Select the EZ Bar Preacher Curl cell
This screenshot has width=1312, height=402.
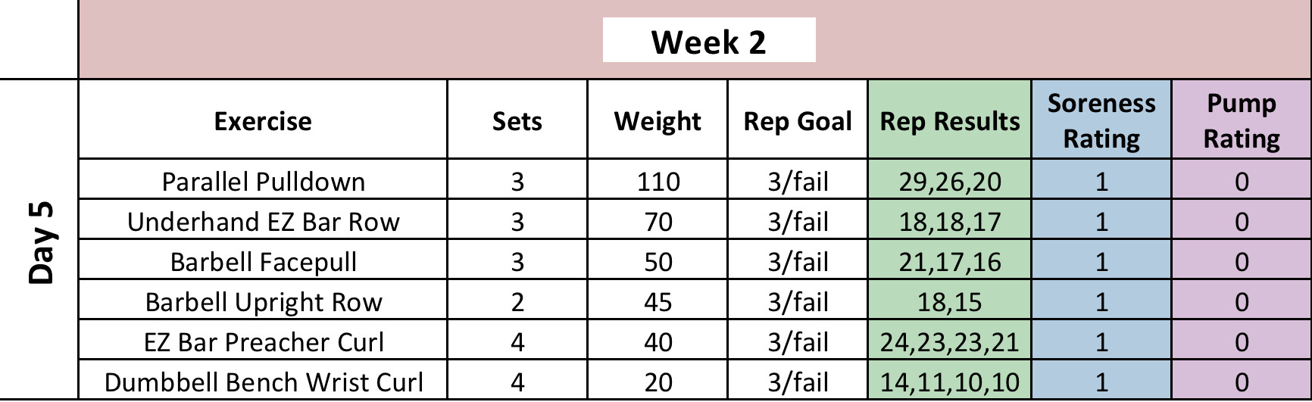click(x=263, y=342)
